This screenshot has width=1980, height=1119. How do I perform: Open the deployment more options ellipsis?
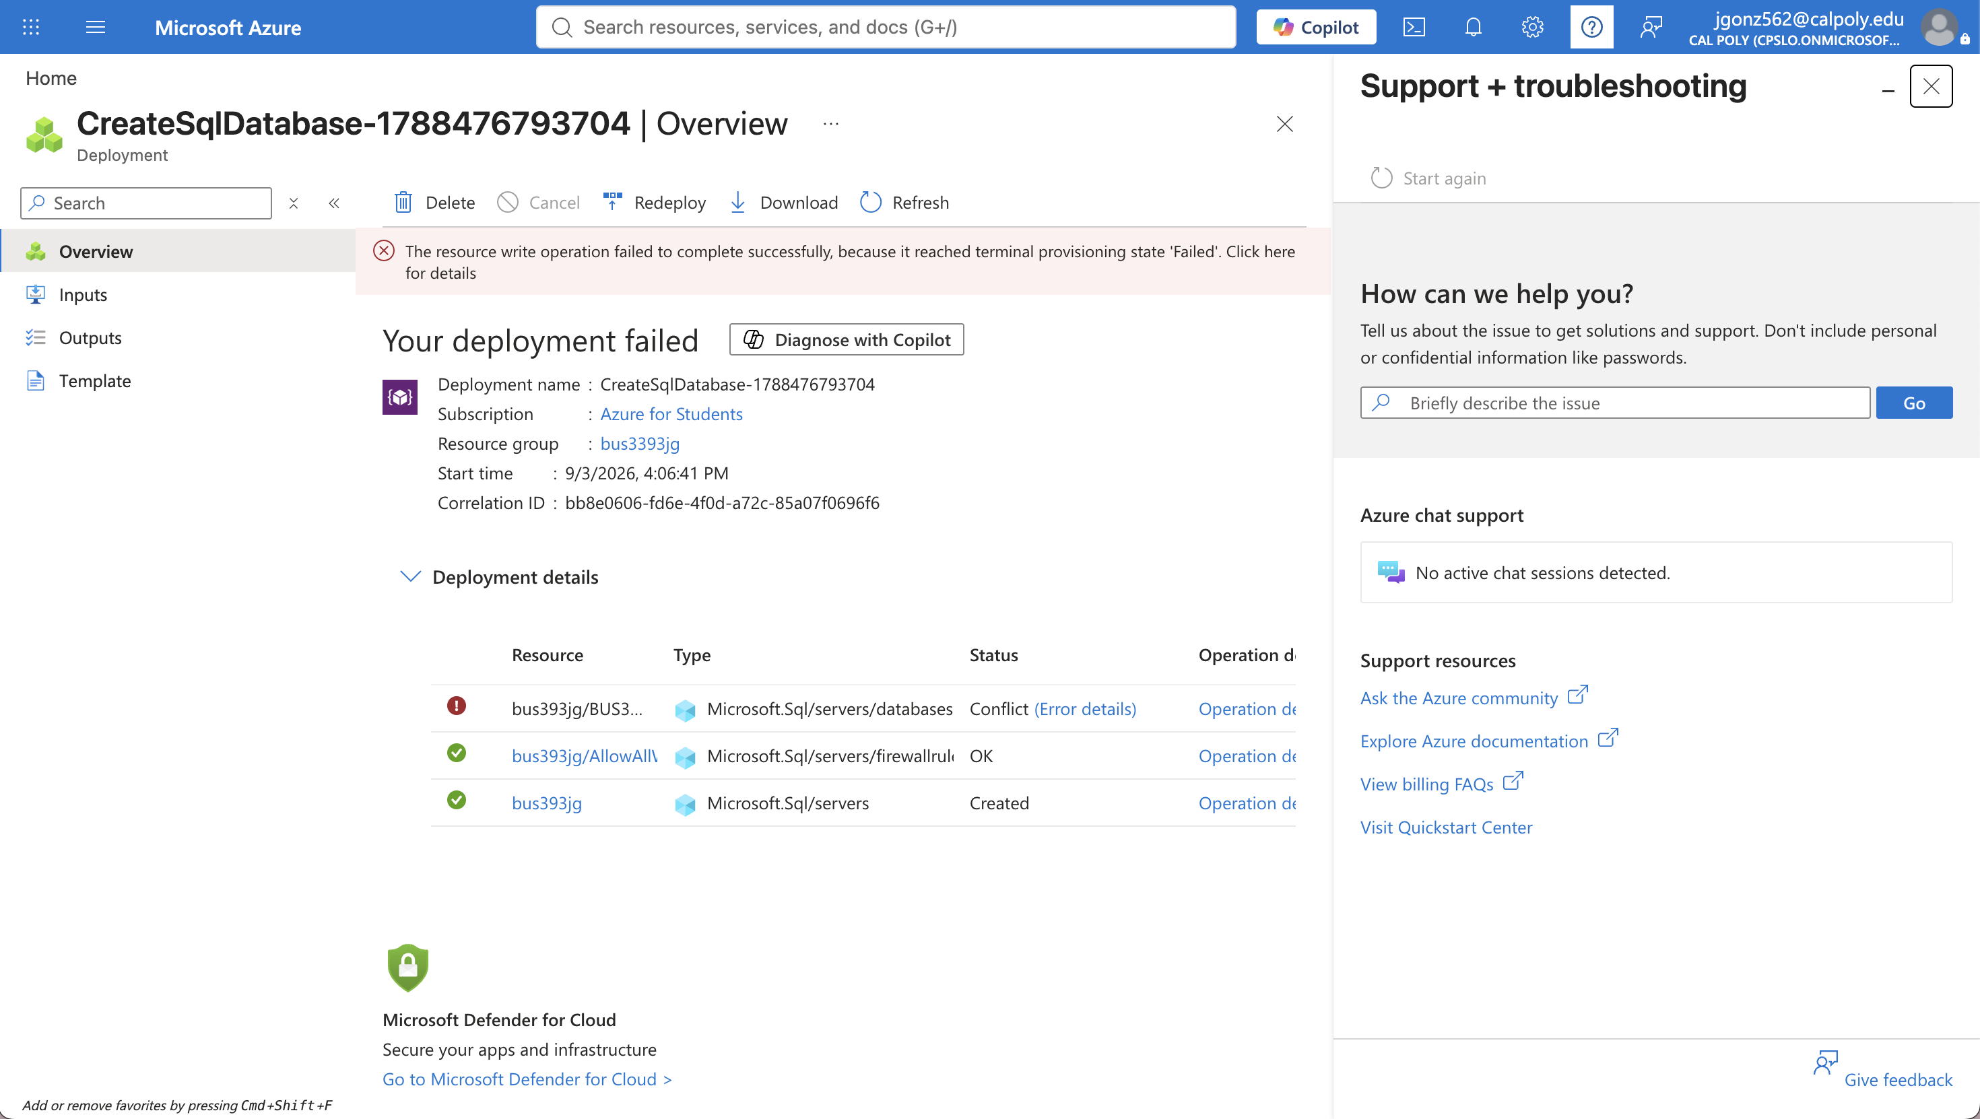point(831,124)
